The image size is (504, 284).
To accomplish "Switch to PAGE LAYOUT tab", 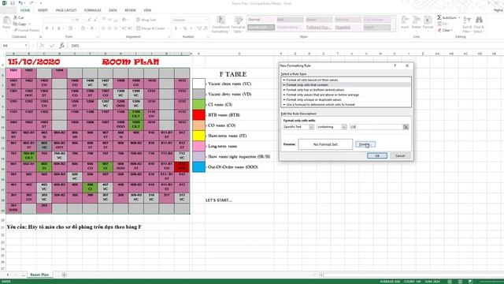I will 66,10.
